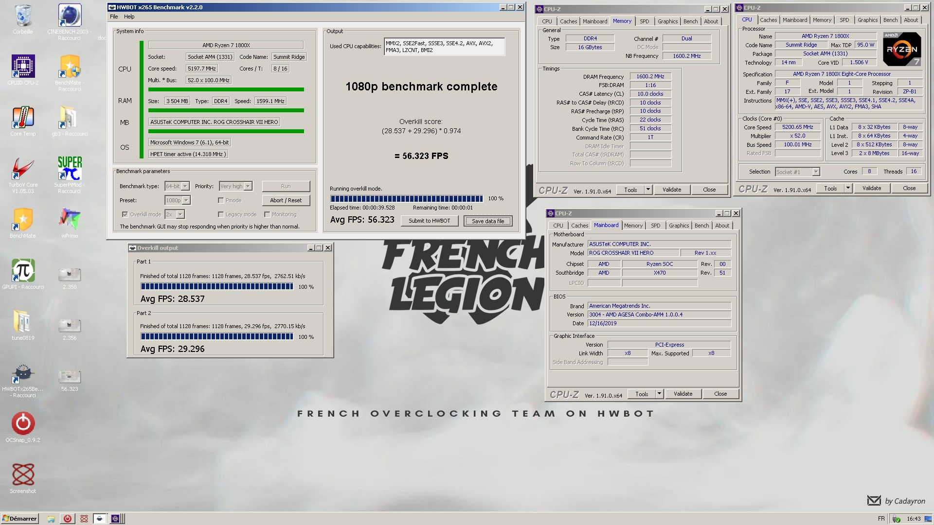This screenshot has width=934, height=525.
Task: Click the Démarrer start button
Action: click(x=19, y=519)
